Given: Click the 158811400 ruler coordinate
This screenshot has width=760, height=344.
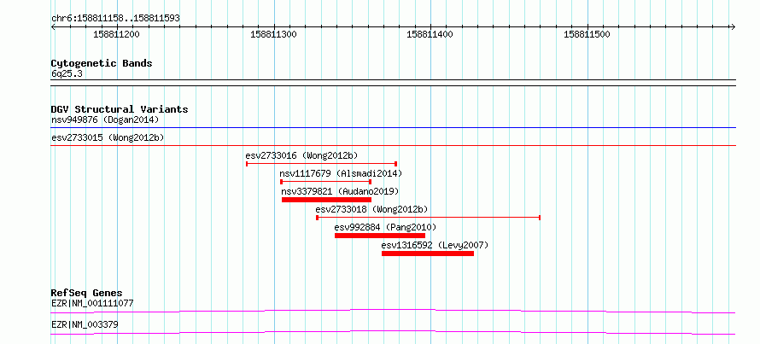Looking at the screenshot, I should (430, 34).
